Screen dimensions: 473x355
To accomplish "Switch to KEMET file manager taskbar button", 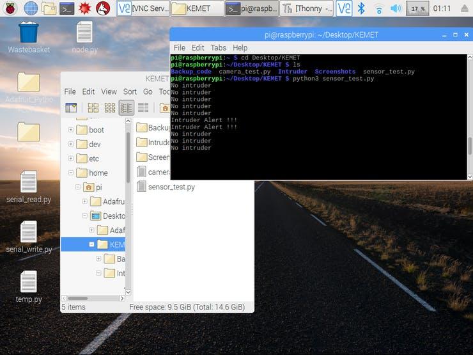I will (198, 8).
